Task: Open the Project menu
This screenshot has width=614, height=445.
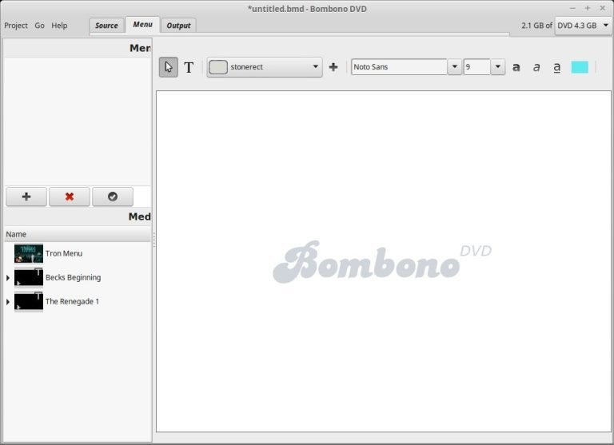Action: (16, 26)
